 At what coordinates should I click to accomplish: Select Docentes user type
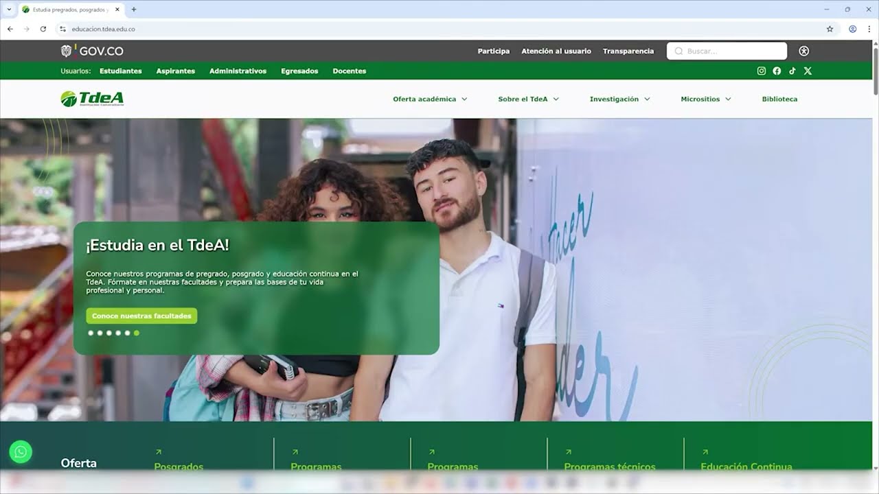[x=350, y=71]
